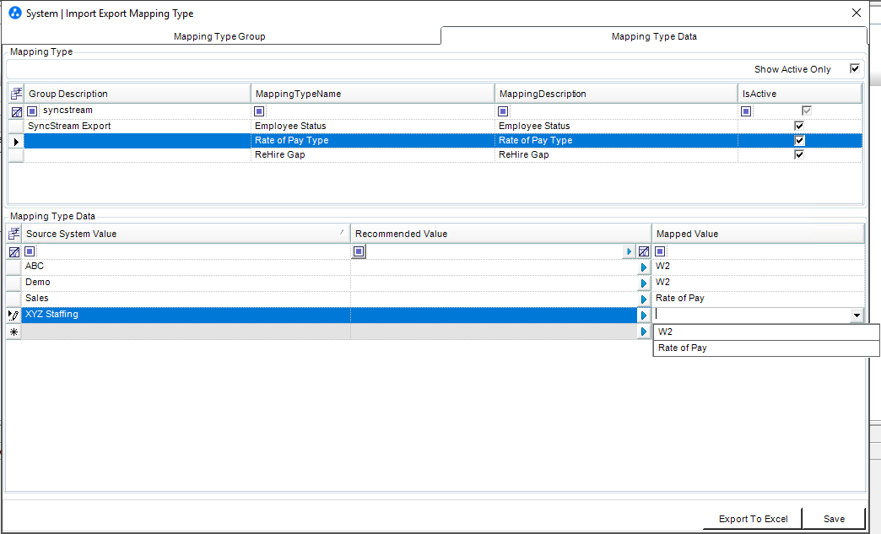881x534 pixels.
Task: Click the W2 mapped value for ABC
Action: point(758,267)
